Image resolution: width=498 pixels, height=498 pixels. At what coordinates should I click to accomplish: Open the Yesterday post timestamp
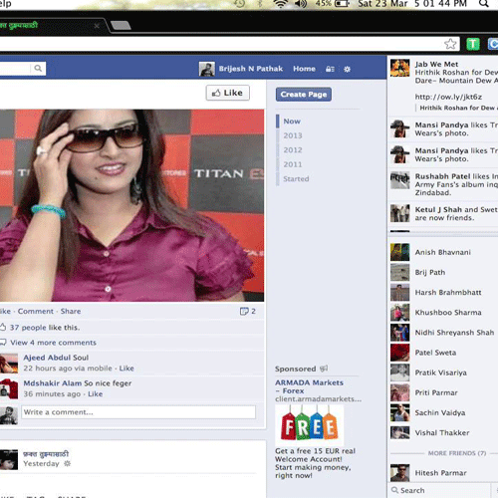41,463
